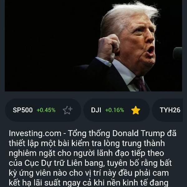Add SP500 to watchlist via star-plus icon
This screenshot has height=187, width=187.
[68, 110]
